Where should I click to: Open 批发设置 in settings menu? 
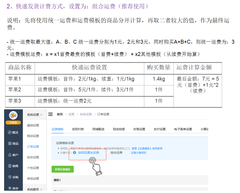[x=33, y=157]
